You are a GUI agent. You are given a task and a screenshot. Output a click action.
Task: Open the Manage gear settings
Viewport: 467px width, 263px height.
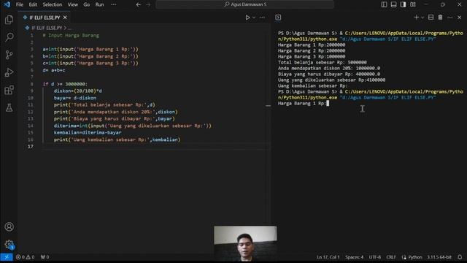[x=9, y=245]
